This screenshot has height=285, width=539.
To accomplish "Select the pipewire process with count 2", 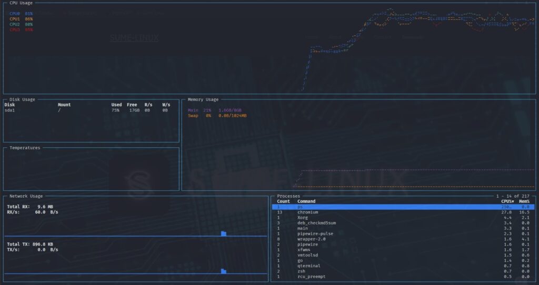I will [x=307, y=245].
